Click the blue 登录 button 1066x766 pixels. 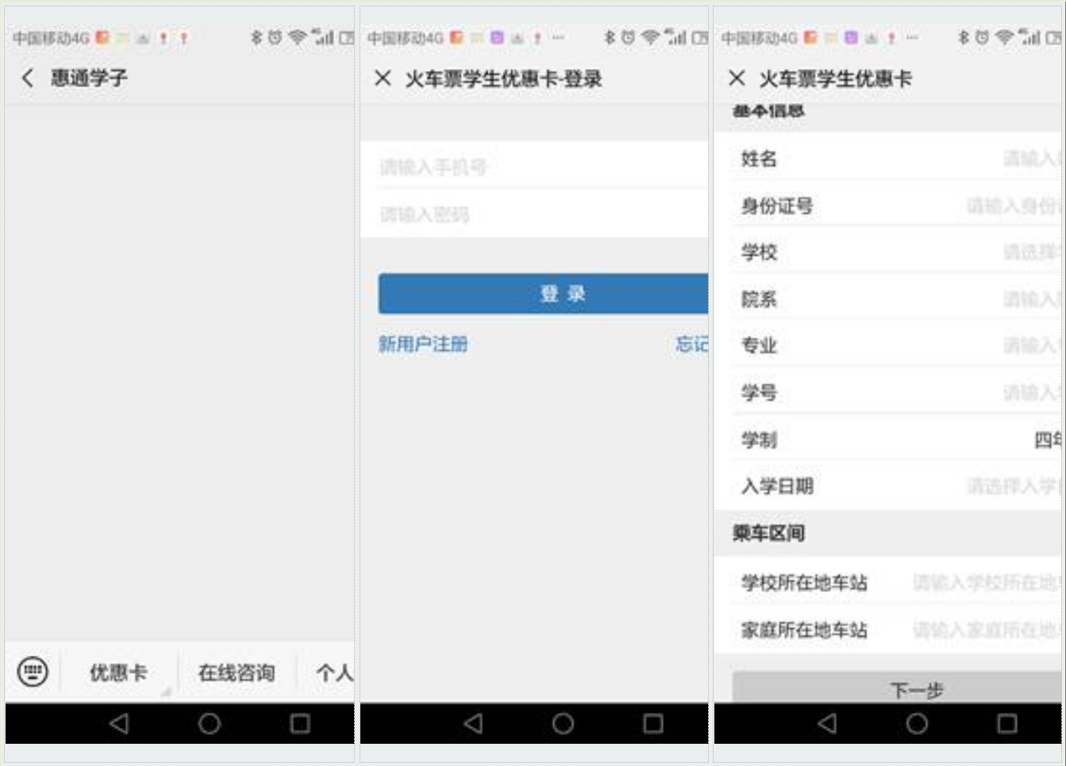point(543,294)
